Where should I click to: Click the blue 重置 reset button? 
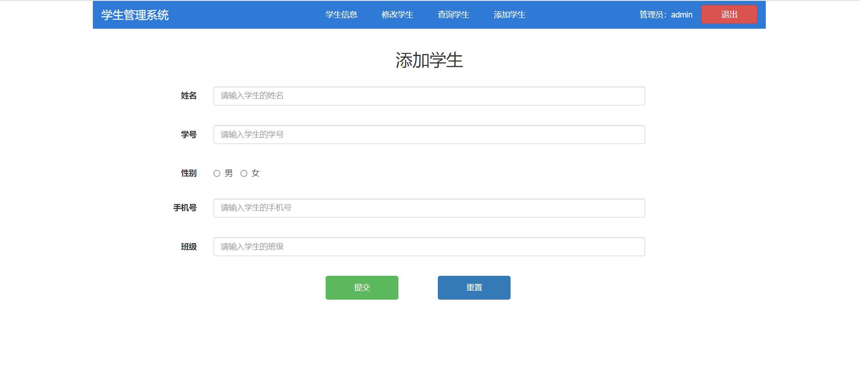[x=474, y=288]
